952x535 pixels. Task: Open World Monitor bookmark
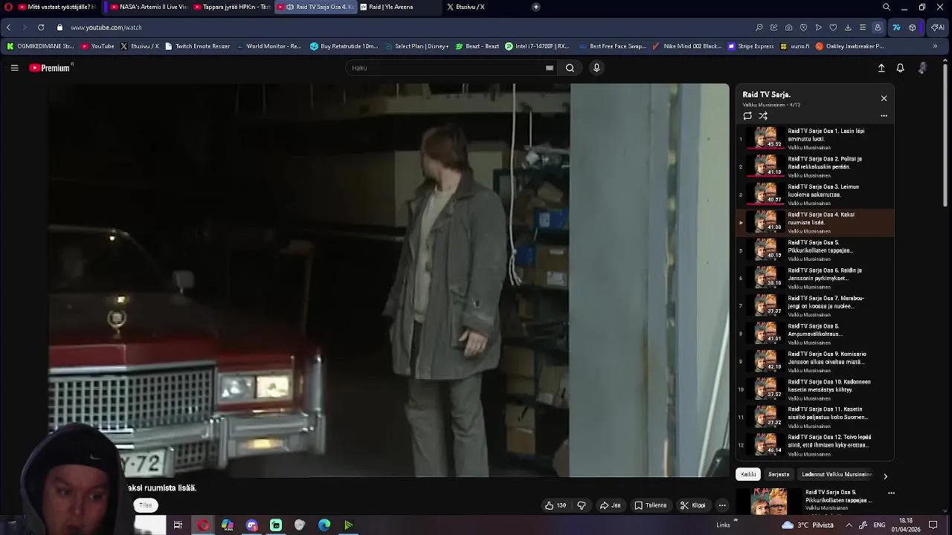[268, 46]
